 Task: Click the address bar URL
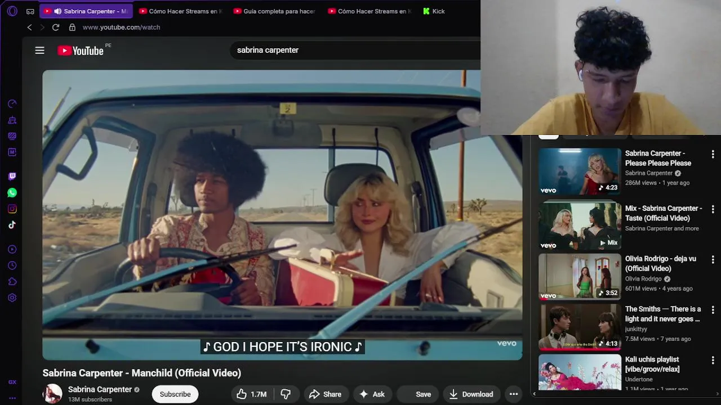pyautogui.click(x=122, y=27)
